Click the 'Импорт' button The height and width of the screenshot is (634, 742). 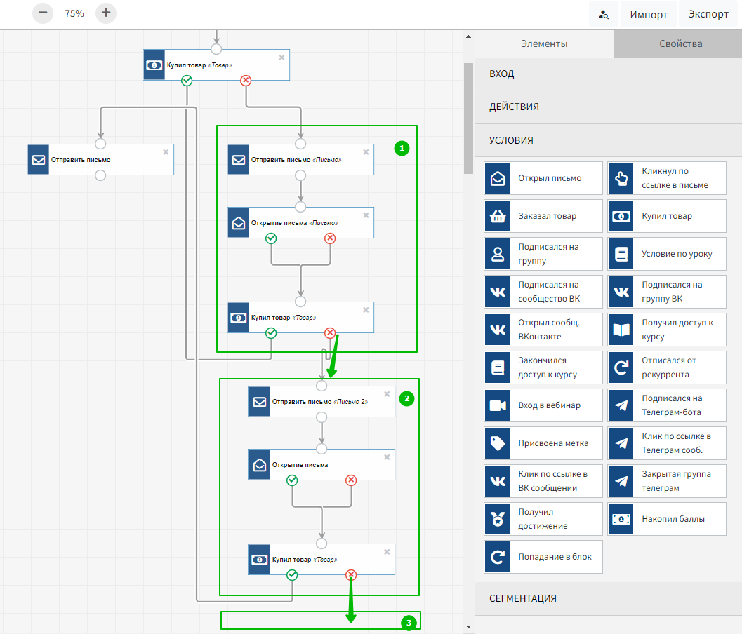tap(649, 14)
